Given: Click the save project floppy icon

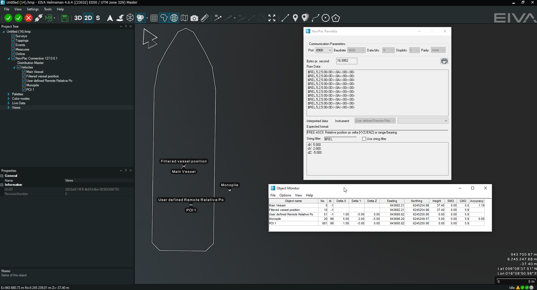Looking at the screenshot, I should (x=65, y=18).
